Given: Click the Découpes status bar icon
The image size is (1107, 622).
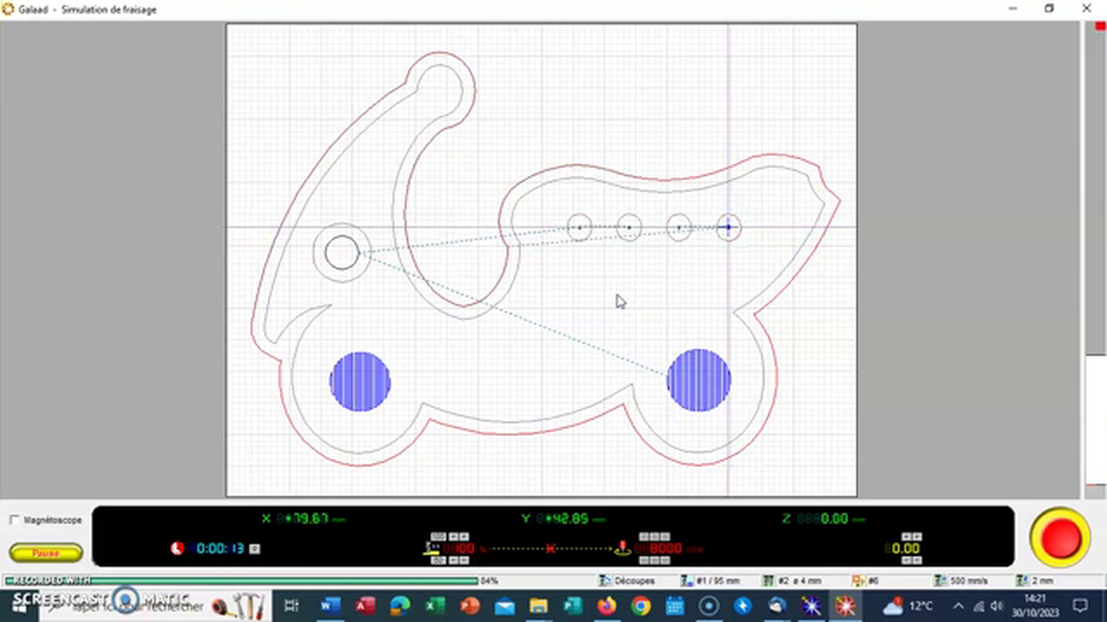Looking at the screenshot, I should coord(605,581).
